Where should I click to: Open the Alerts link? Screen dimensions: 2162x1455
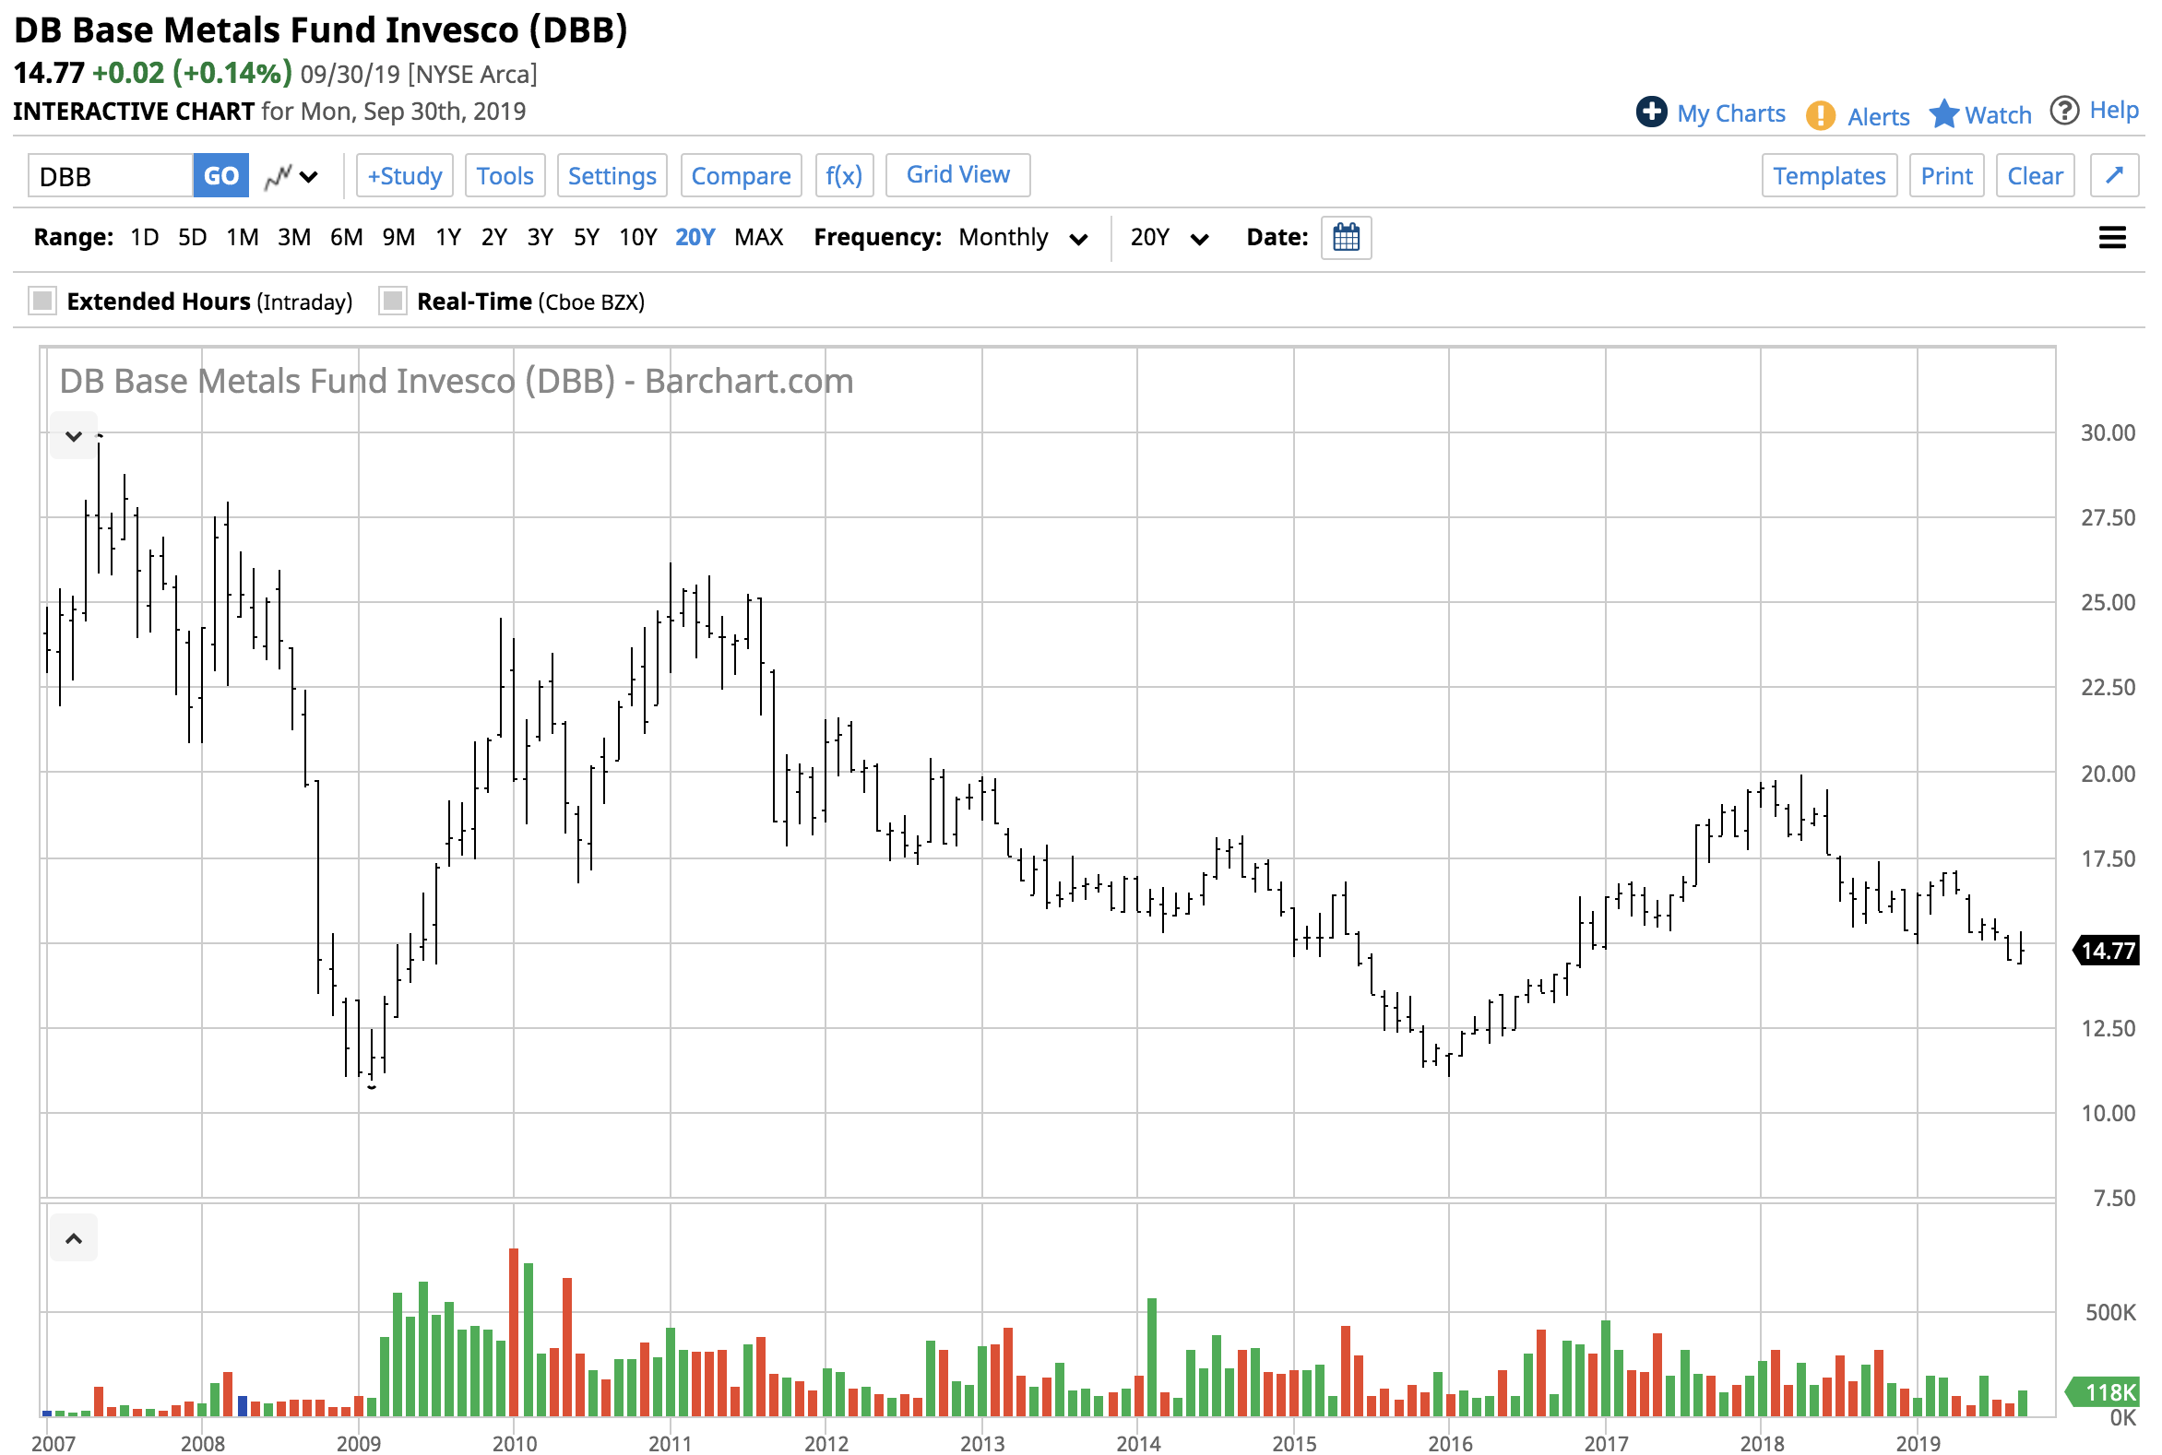[1878, 117]
